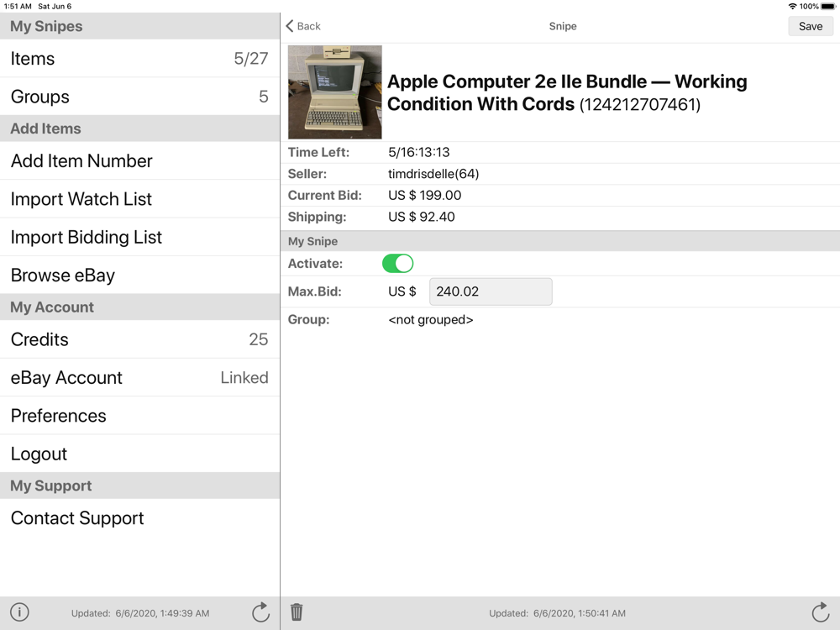Select Add Item Number
Image resolution: width=840 pixels, height=630 pixels.
139,160
